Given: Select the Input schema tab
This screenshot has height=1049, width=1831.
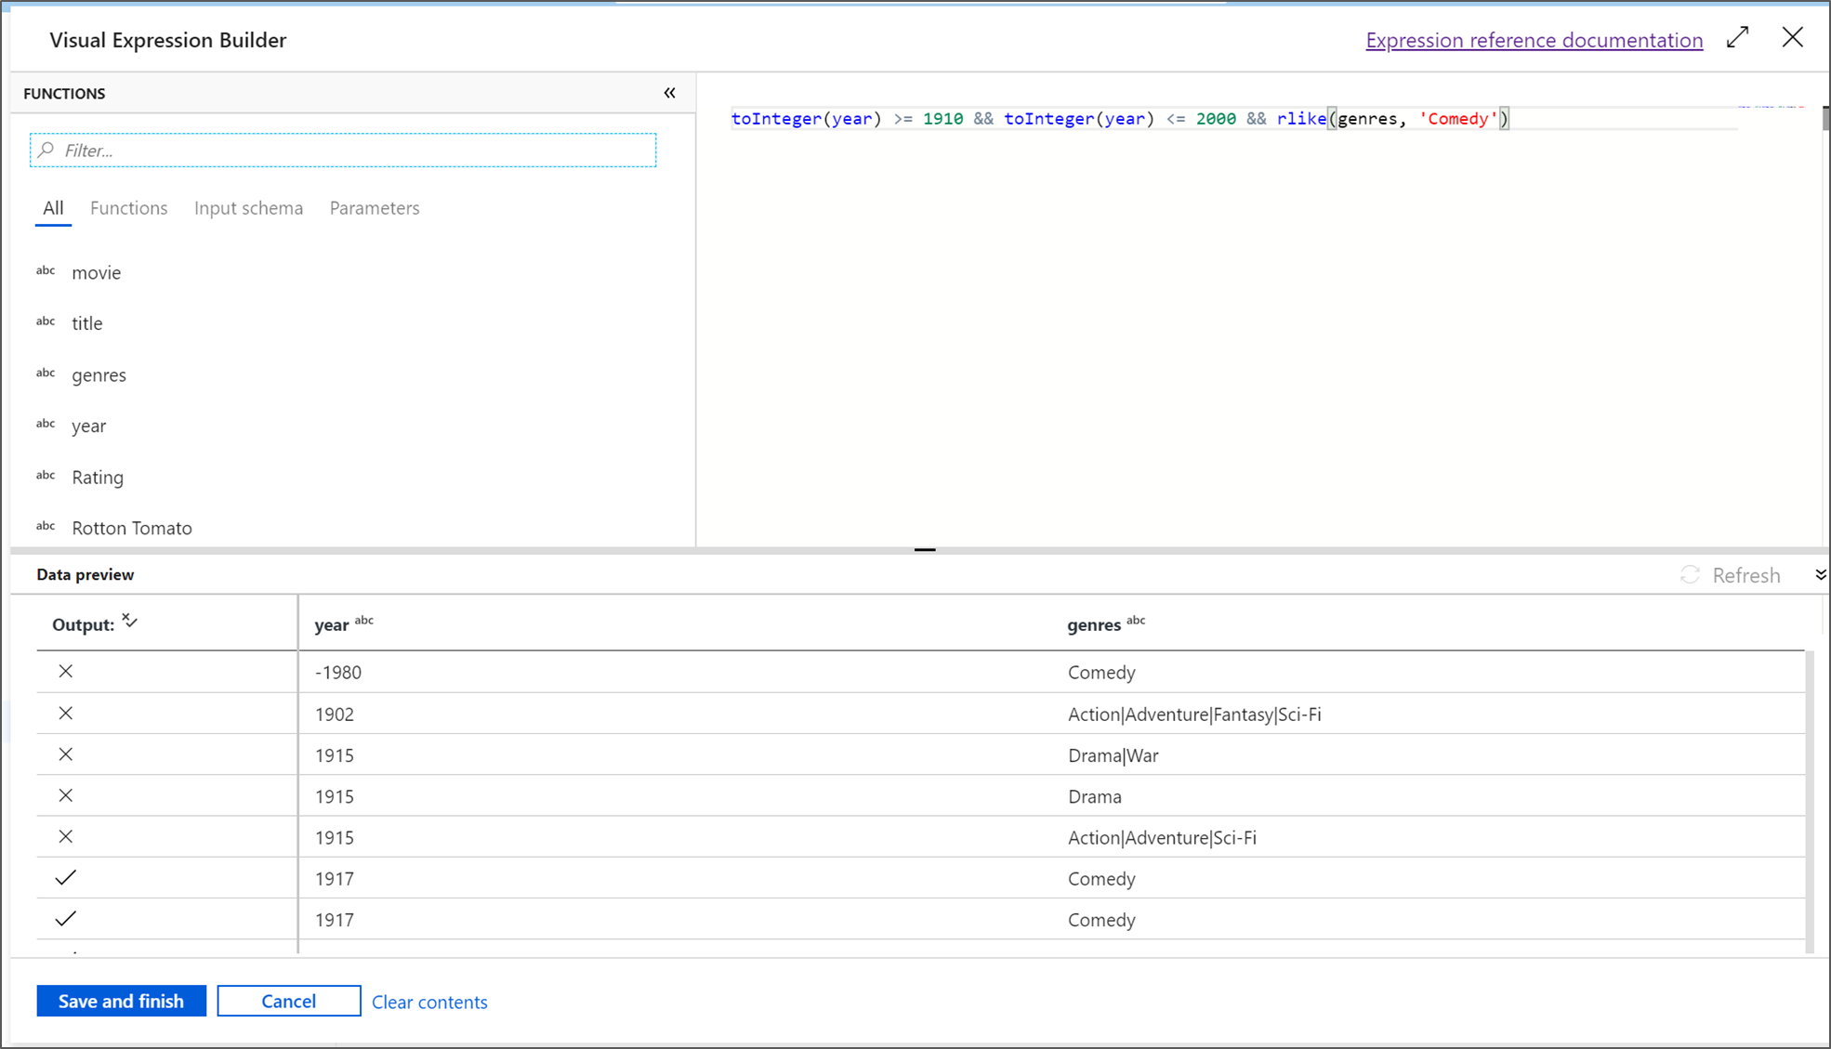Looking at the screenshot, I should point(249,207).
